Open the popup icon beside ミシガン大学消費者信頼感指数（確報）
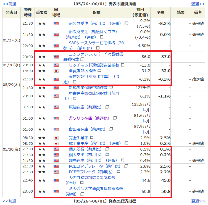The height and width of the screenshot is (205, 208). [82, 194]
